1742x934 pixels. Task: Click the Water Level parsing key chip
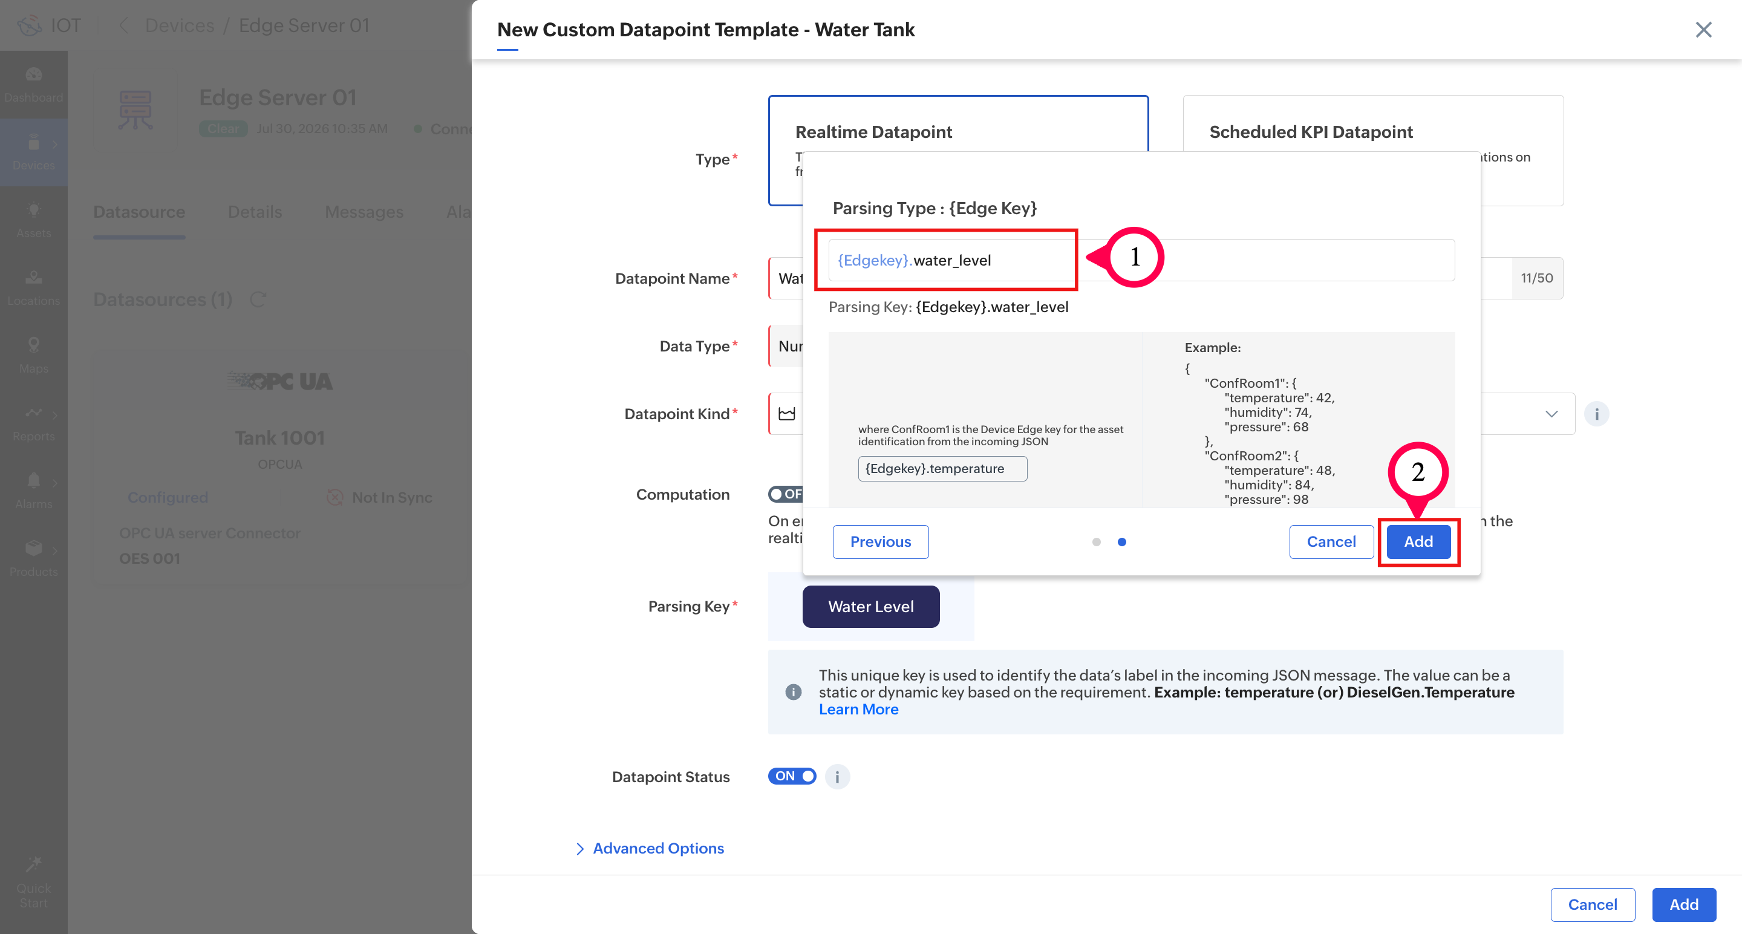pos(870,607)
